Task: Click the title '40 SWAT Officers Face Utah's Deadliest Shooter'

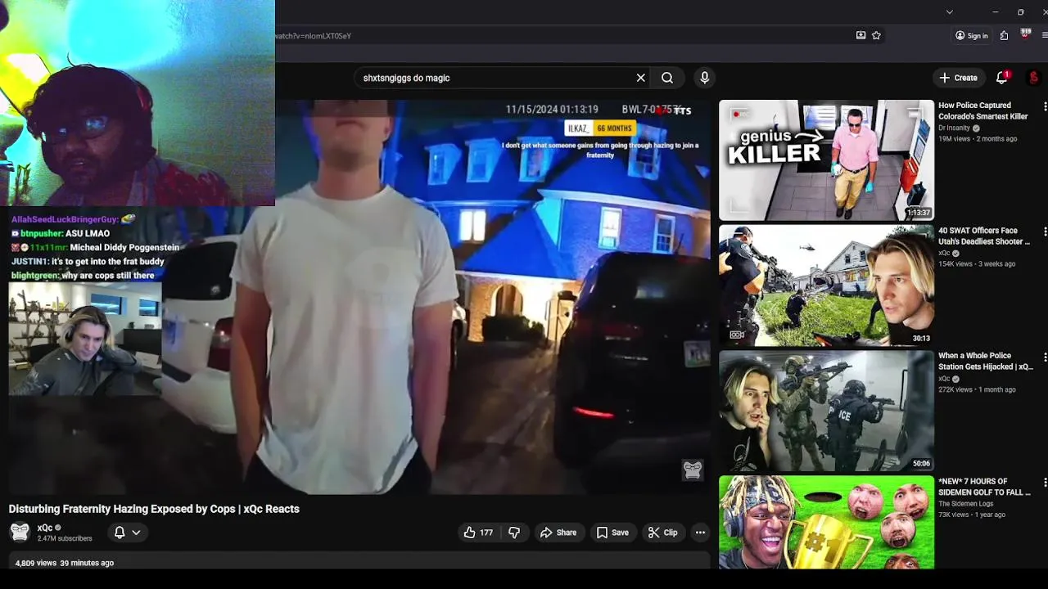Action: 984,236
